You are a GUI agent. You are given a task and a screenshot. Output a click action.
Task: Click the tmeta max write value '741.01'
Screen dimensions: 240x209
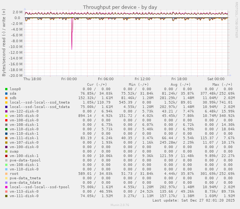pos(226,102)
